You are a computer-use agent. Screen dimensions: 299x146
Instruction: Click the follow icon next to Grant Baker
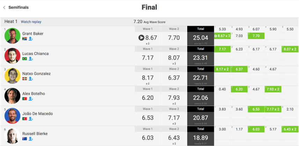tap(31, 39)
